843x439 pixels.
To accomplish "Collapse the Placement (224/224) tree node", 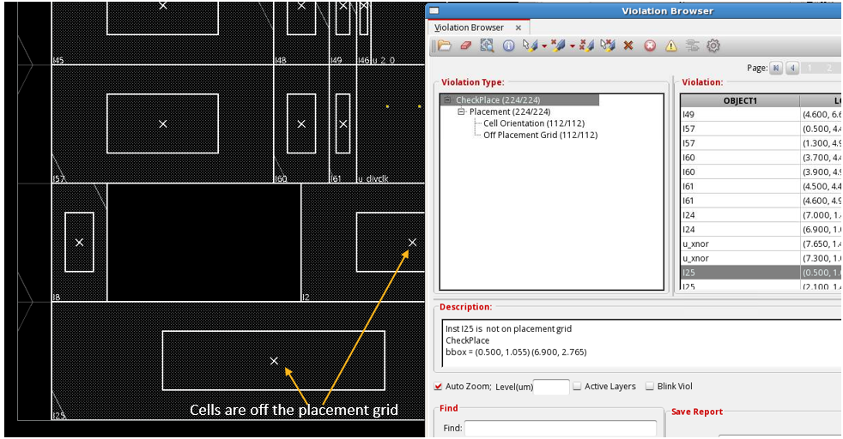I will [461, 111].
